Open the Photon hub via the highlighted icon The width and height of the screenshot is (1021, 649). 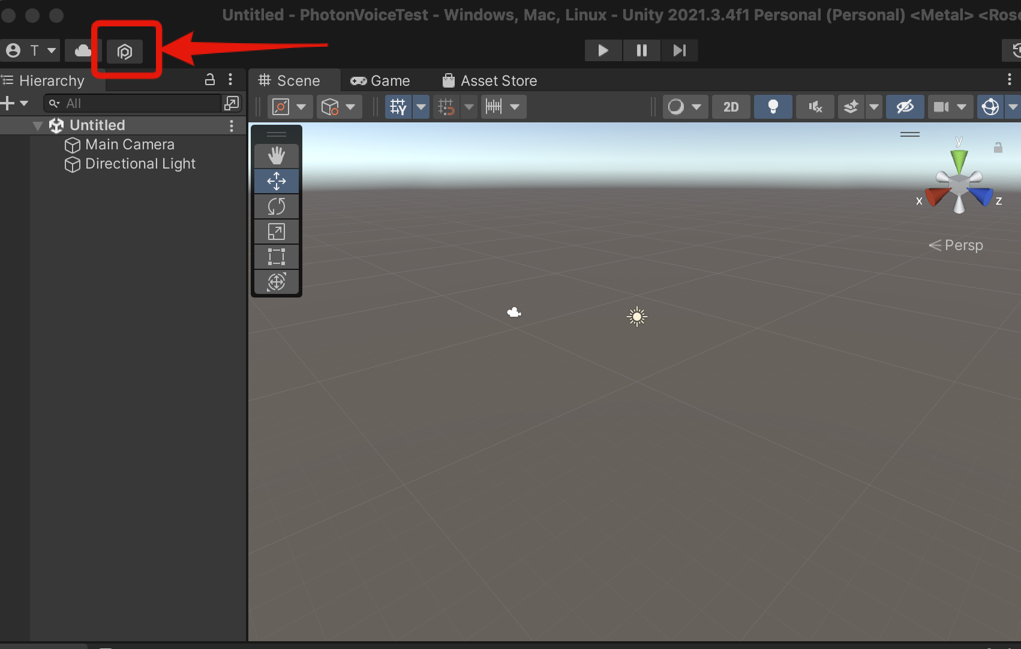[x=124, y=51]
